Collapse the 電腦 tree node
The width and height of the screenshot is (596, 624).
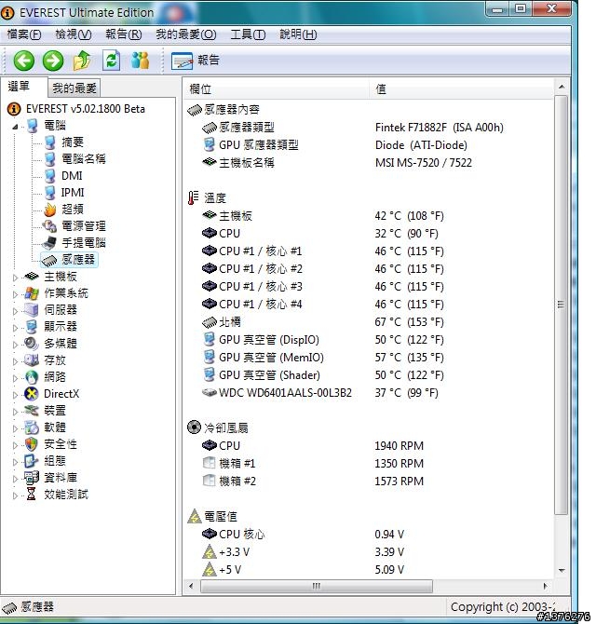(15, 127)
